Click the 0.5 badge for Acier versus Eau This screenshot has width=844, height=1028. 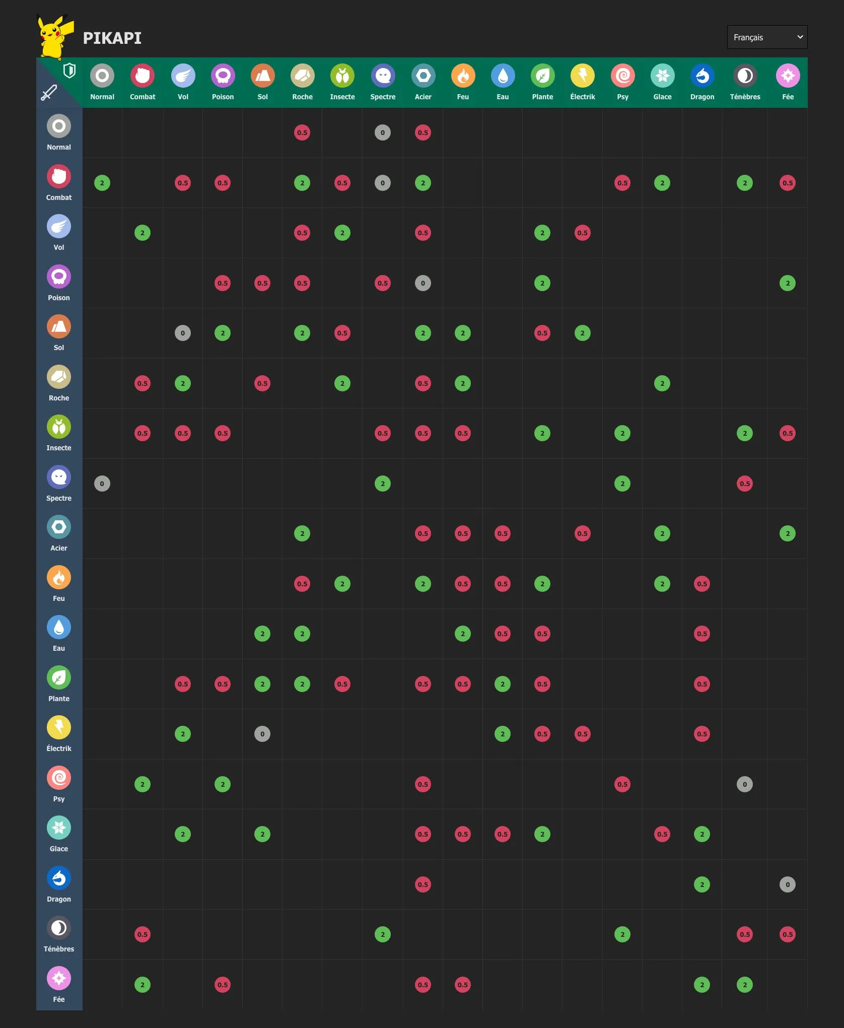point(503,533)
